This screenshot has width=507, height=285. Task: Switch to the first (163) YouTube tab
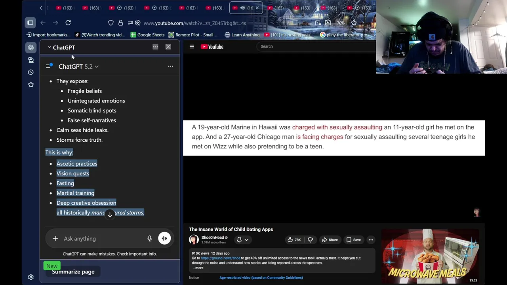click(65, 8)
